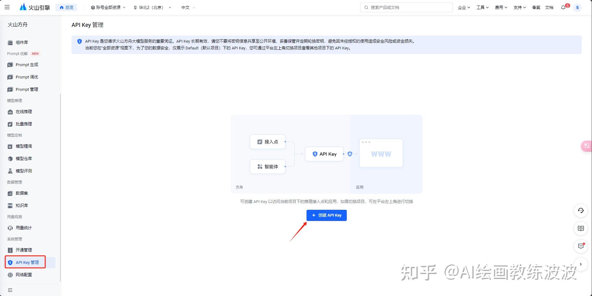Click the 火山方舟 sidebar title
Viewport: 592px width, 296px height.
[x=18, y=25]
